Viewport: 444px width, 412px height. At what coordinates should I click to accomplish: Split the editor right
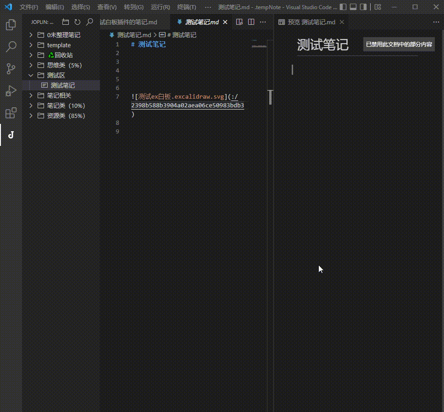tap(251, 22)
